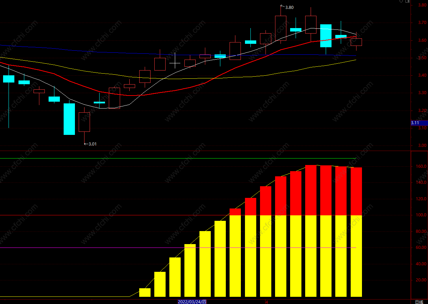Click 40.00 on the indicator axis
This screenshot has width=428, height=304.
pyautogui.click(x=420, y=264)
